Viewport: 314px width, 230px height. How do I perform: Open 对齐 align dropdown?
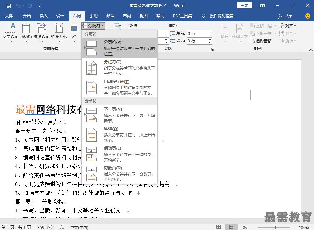288,26
